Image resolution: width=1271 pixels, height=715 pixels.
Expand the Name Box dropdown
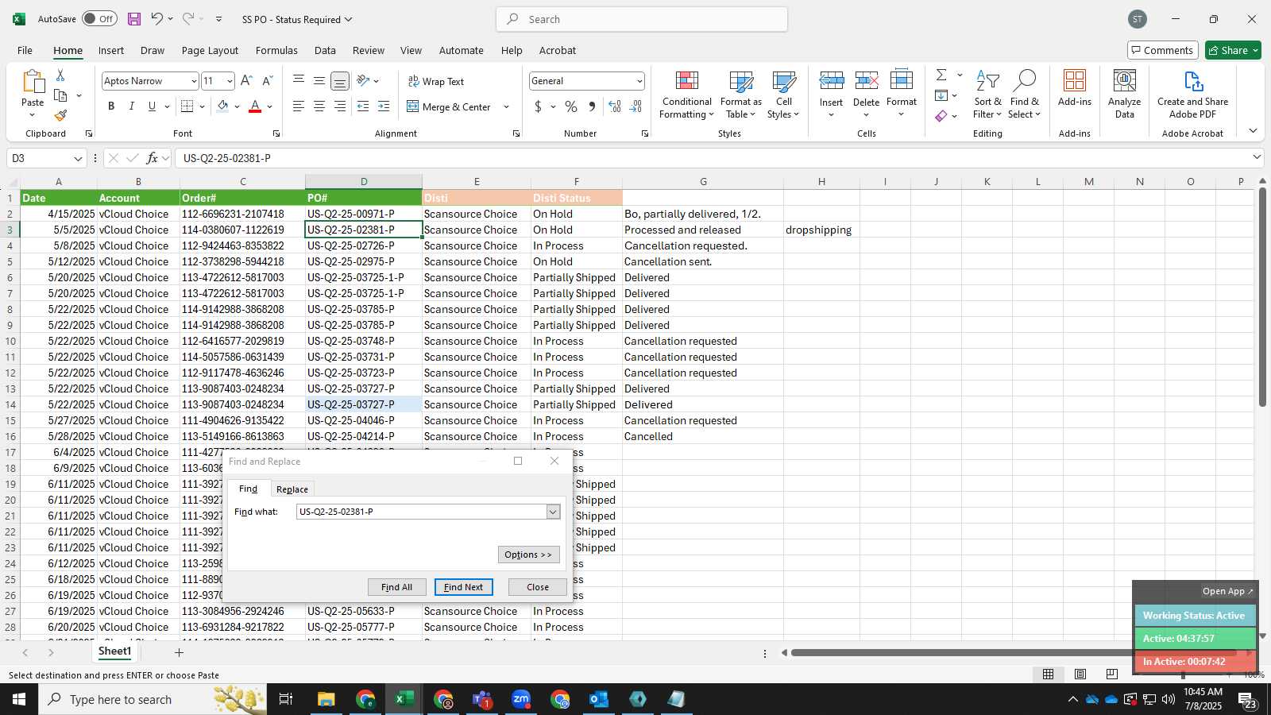click(77, 158)
